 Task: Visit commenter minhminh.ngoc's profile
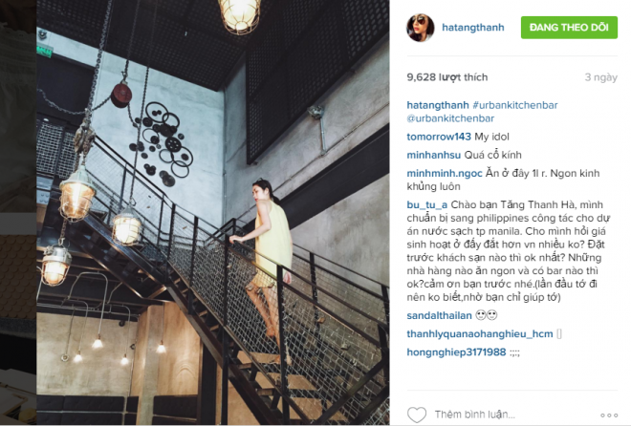[445, 173]
